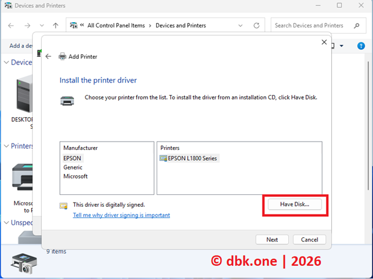This screenshot has height=279, width=373.
Task: Click the blue Help question mark icon
Action: pyautogui.click(x=360, y=46)
